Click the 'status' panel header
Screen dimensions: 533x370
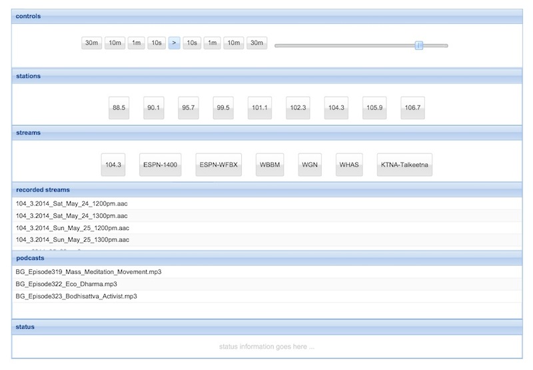click(267, 327)
